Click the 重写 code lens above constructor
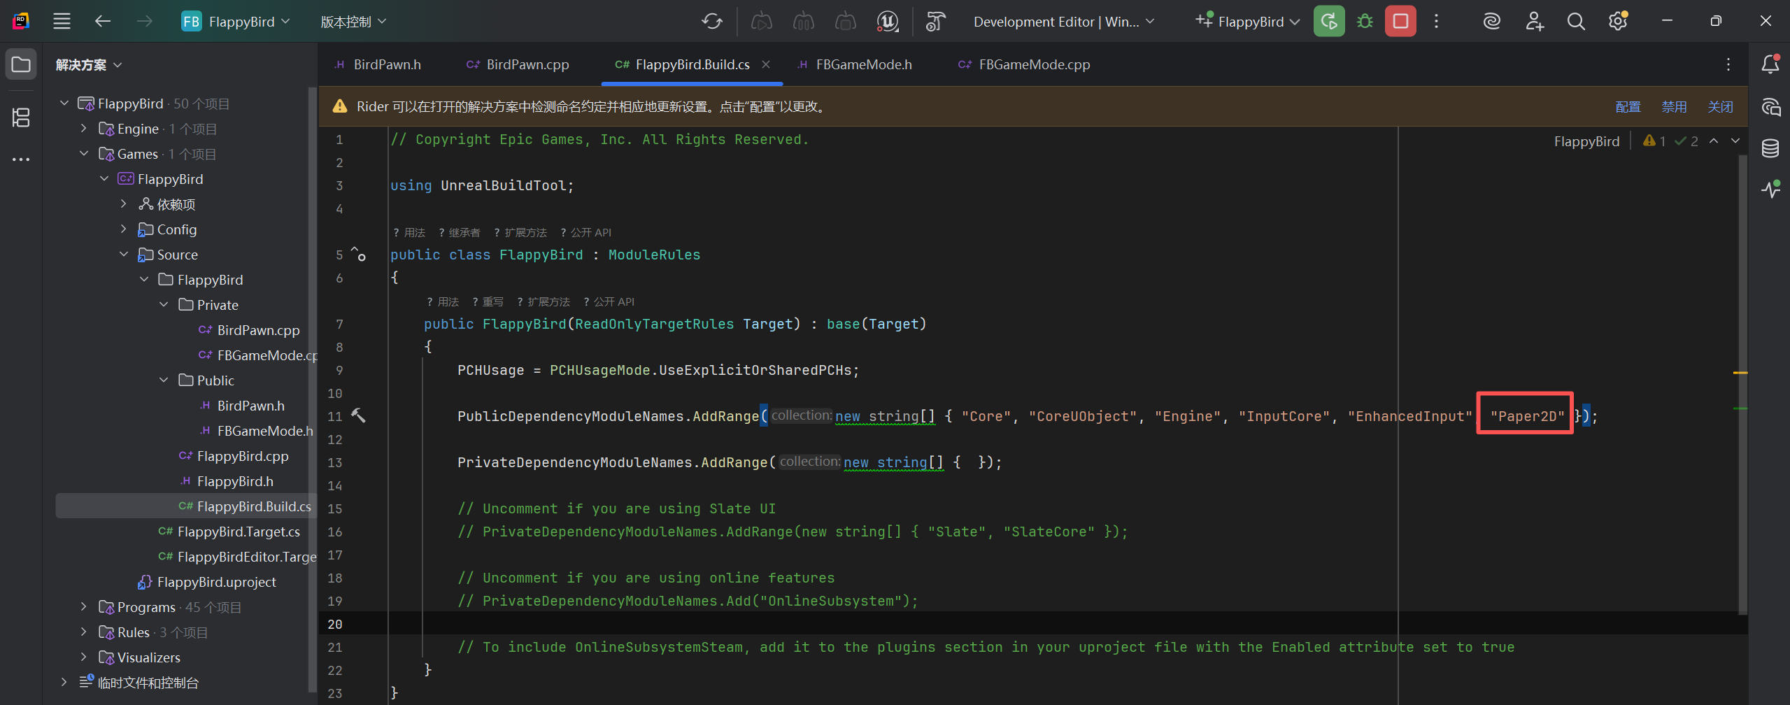1790x705 pixels. coord(488,301)
